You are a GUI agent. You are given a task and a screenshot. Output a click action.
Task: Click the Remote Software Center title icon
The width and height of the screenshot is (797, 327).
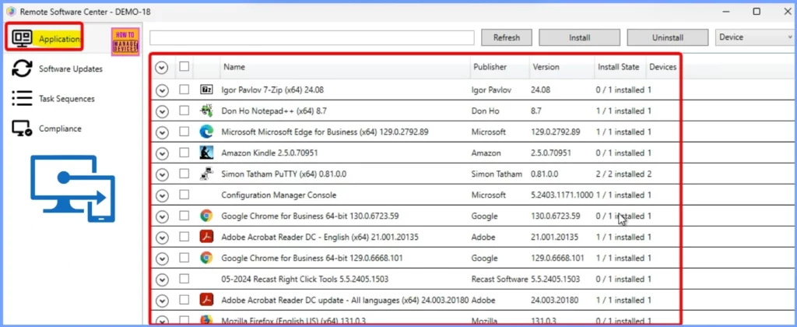[11, 12]
